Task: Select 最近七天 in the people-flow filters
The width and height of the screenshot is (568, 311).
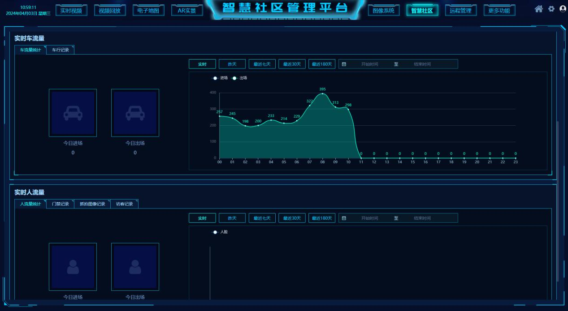Action: (262, 218)
